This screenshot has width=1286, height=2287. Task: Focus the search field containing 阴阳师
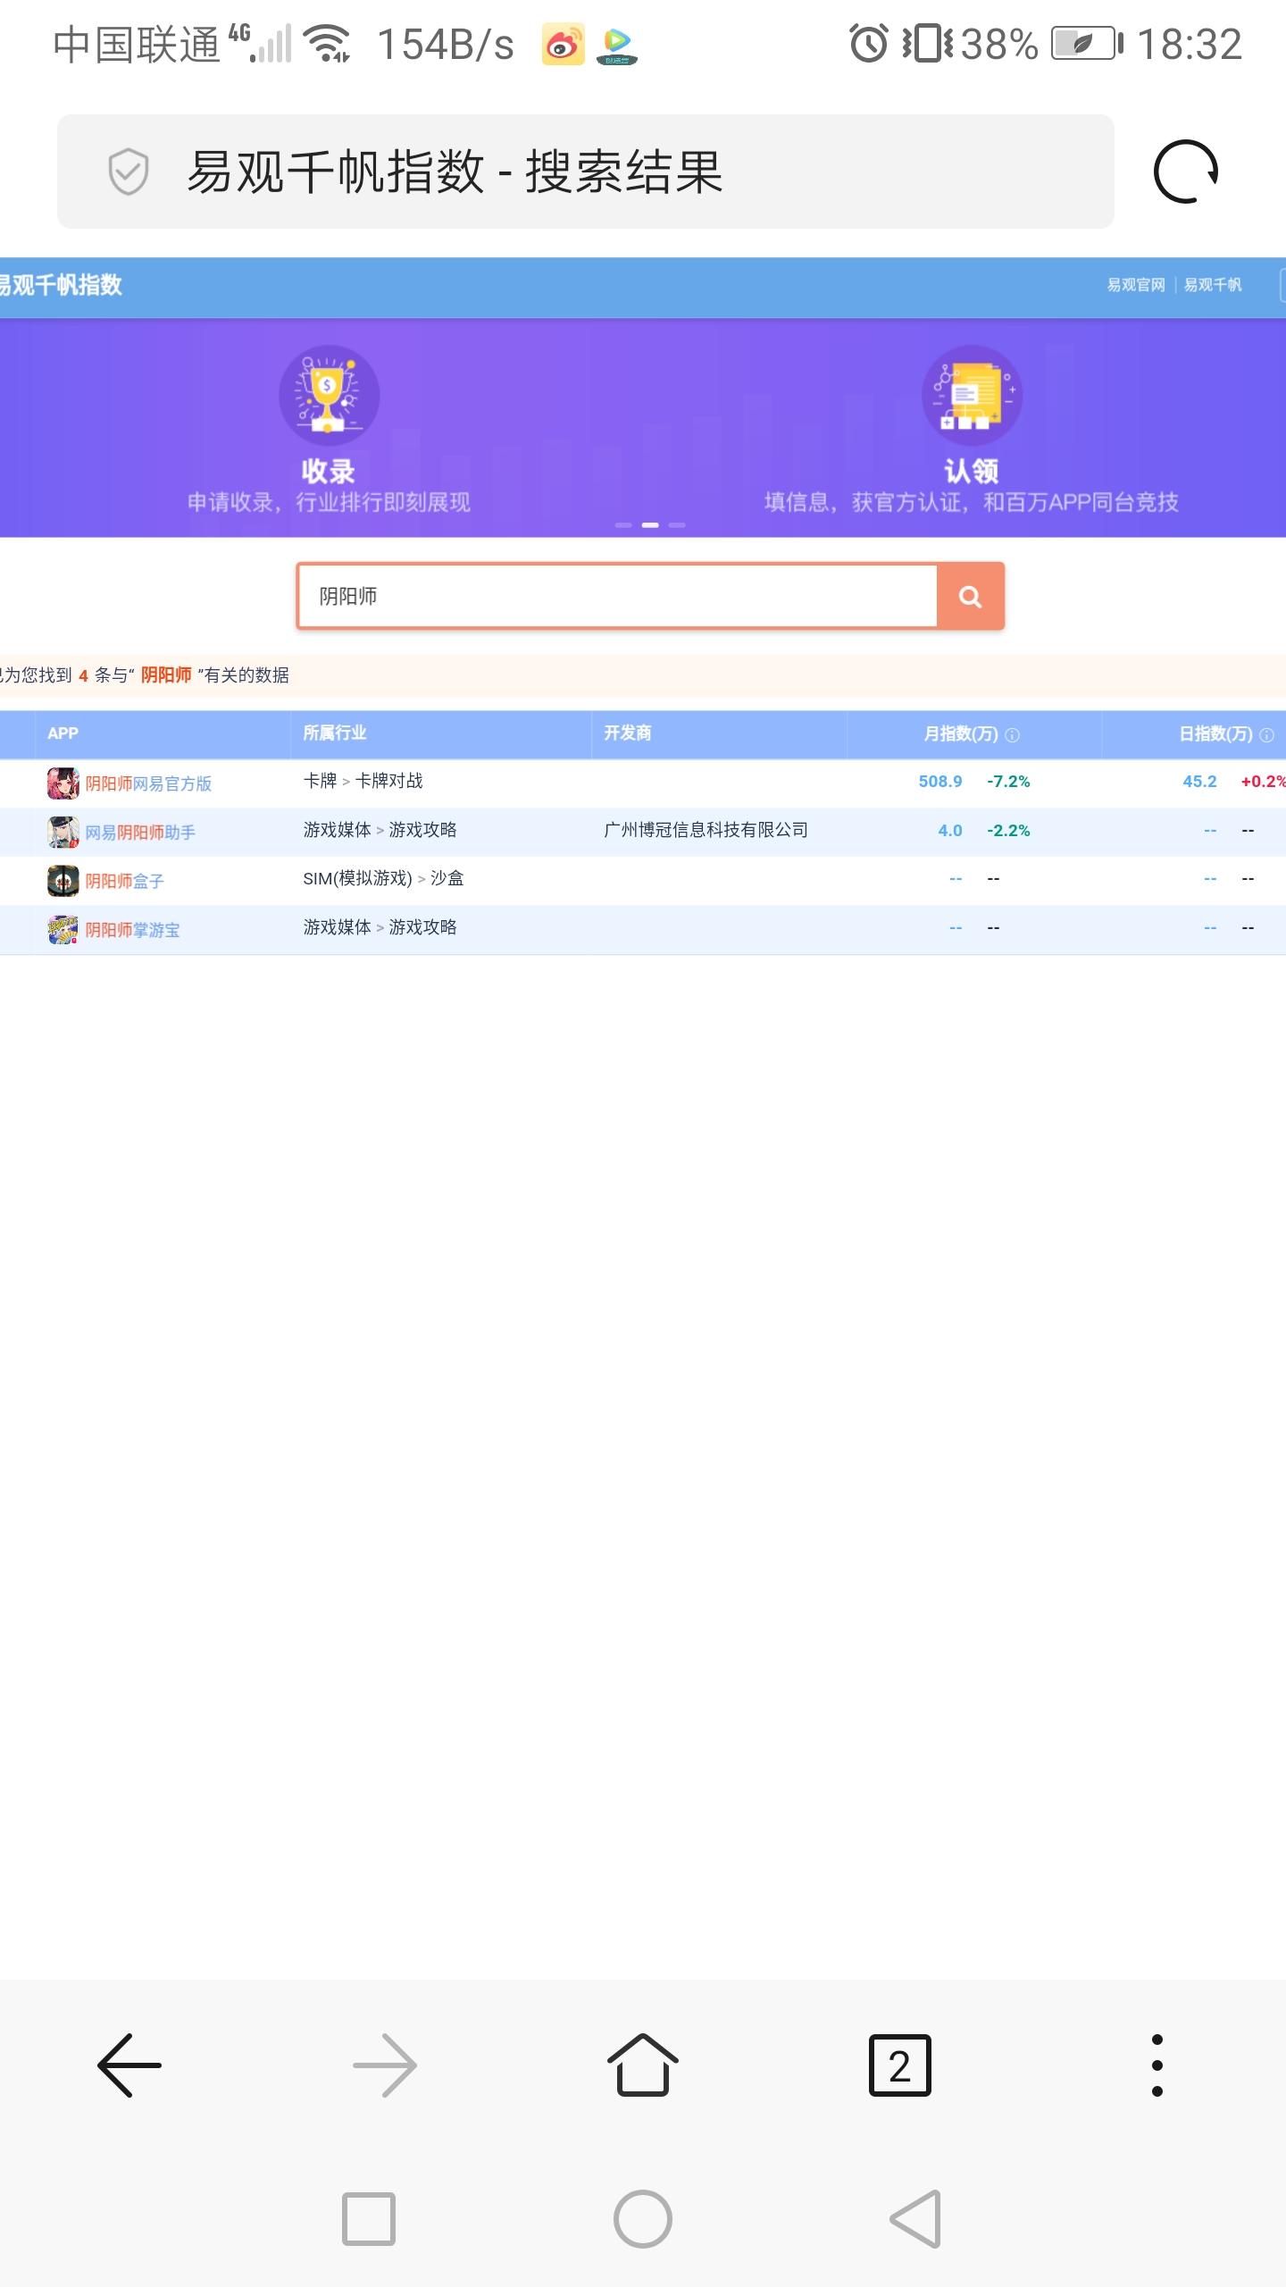click(x=617, y=596)
